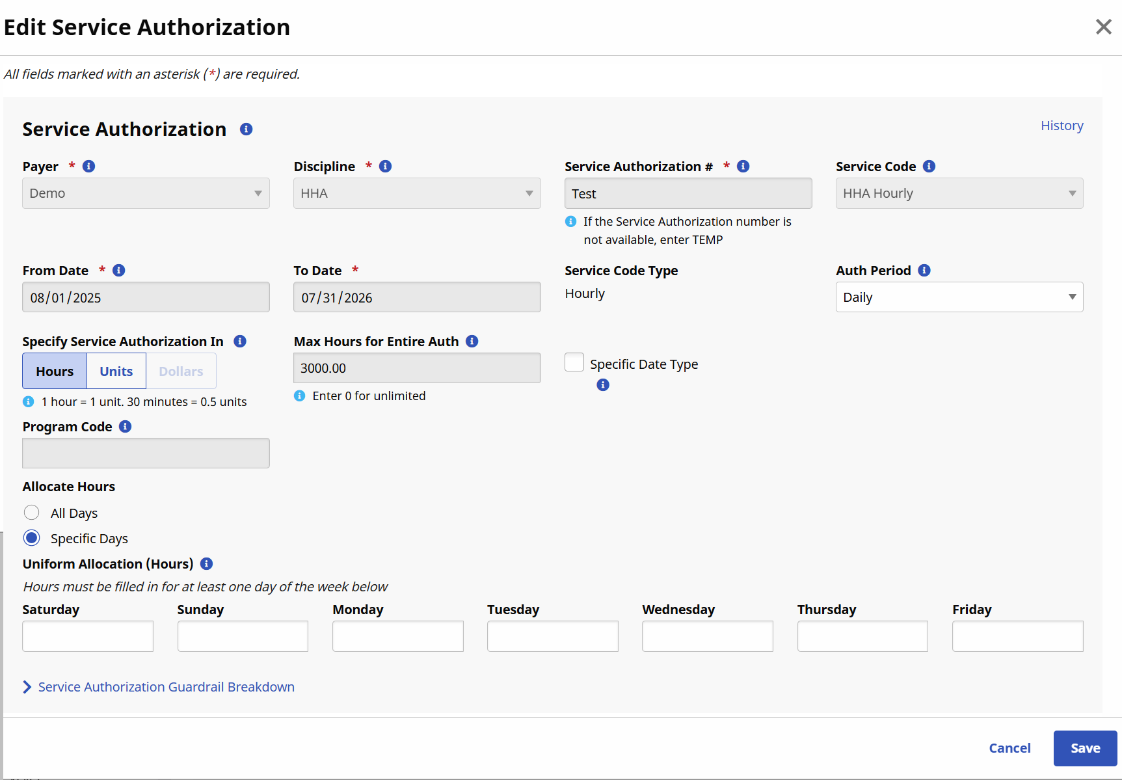Image resolution: width=1122 pixels, height=780 pixels.
Task: Open the Discipline field info tooltip
Action: pos(385,166)
